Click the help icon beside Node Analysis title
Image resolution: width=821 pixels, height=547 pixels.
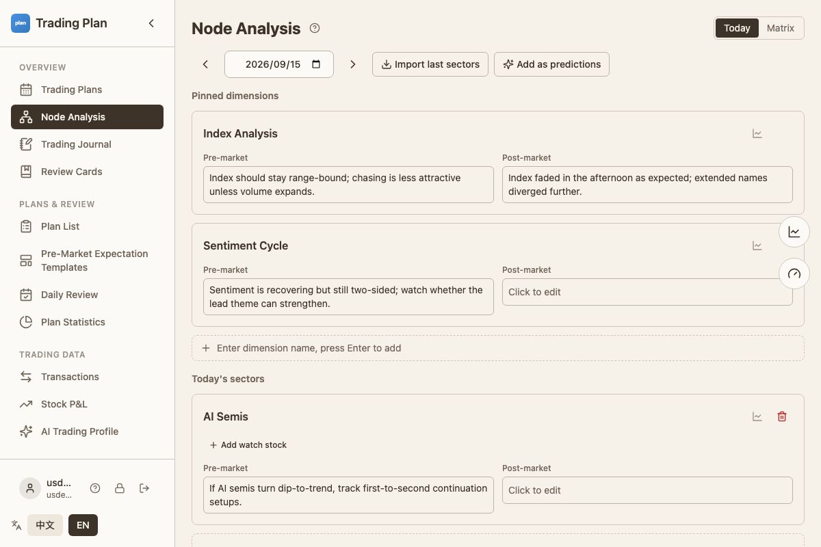click(x=315, y=28)
